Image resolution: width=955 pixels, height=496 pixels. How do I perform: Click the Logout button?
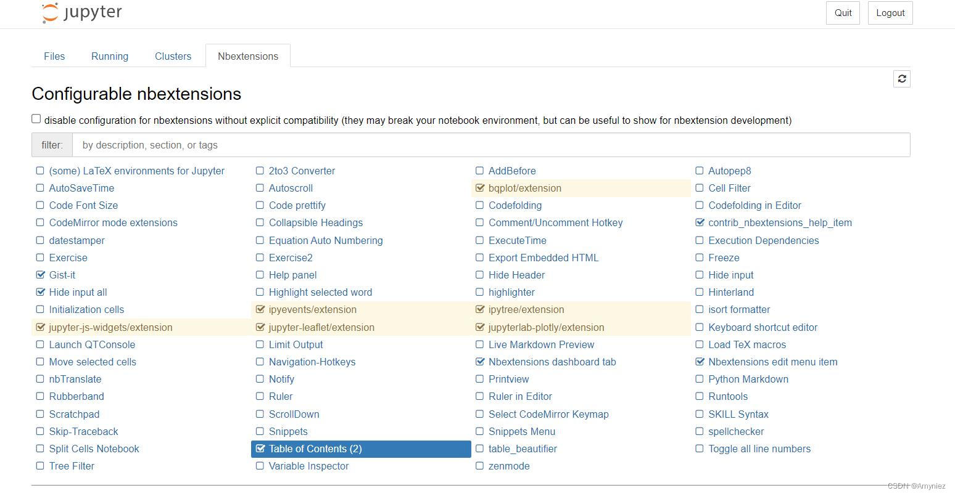890,13
